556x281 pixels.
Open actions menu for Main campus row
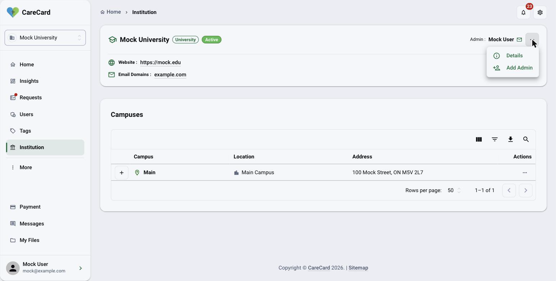point(525,172)
